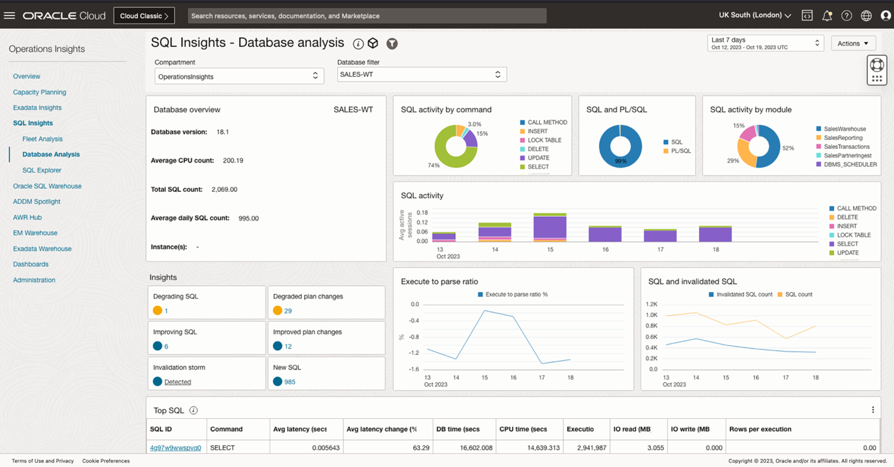This screenshot has width=894, height=467.
Task: Open Oracle SQL Warehouse in the sidebar
Action: [x=48, y=186]
